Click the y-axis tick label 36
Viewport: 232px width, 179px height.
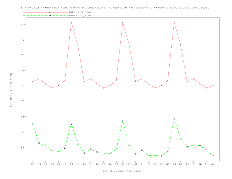click(x=22, y=101)
